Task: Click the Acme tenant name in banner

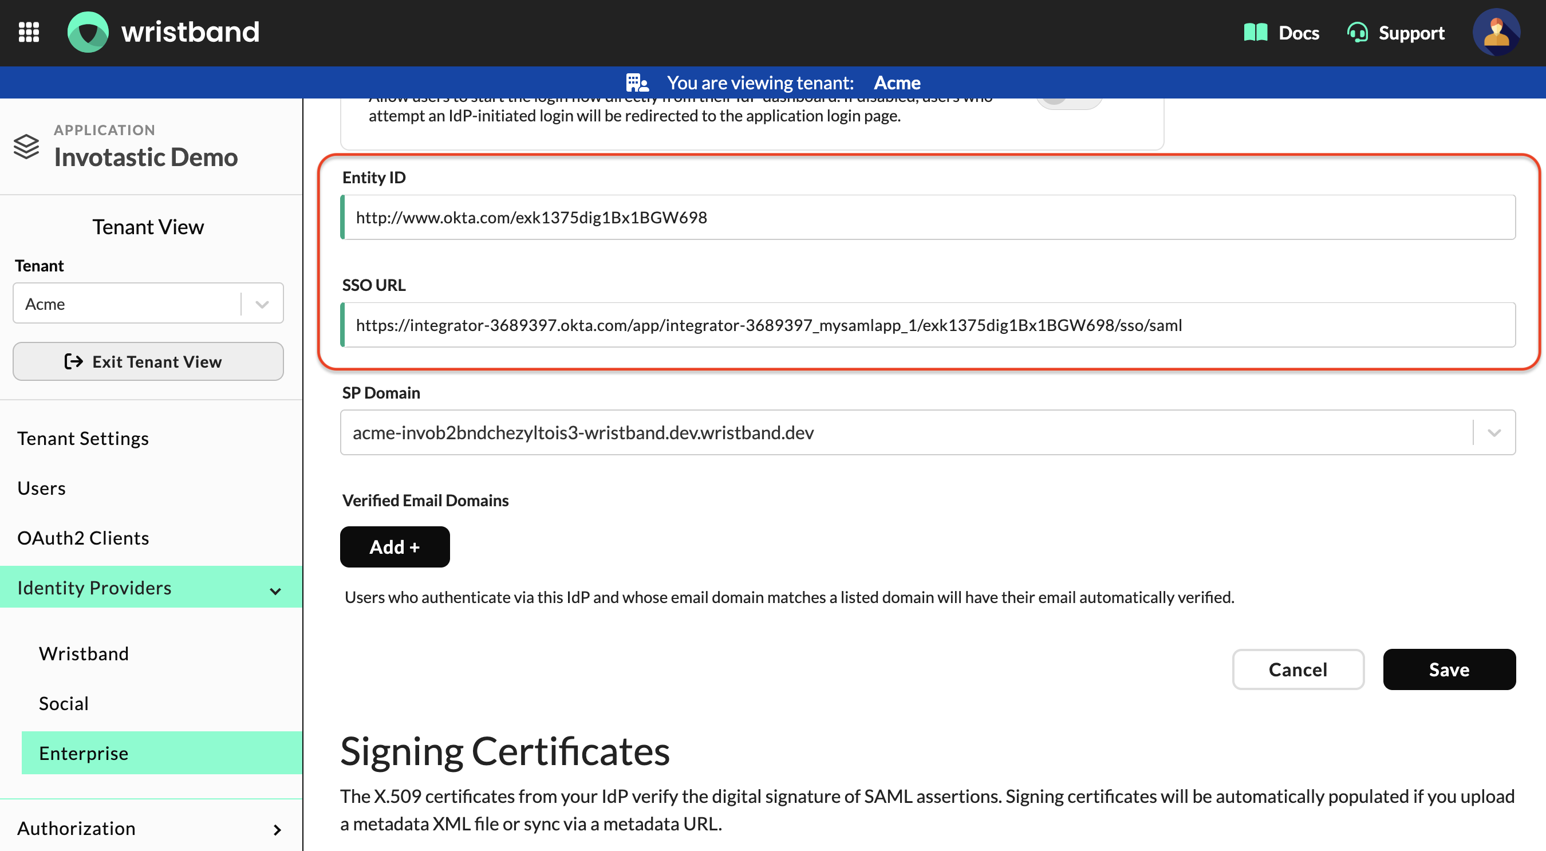Action: [897, 82]
